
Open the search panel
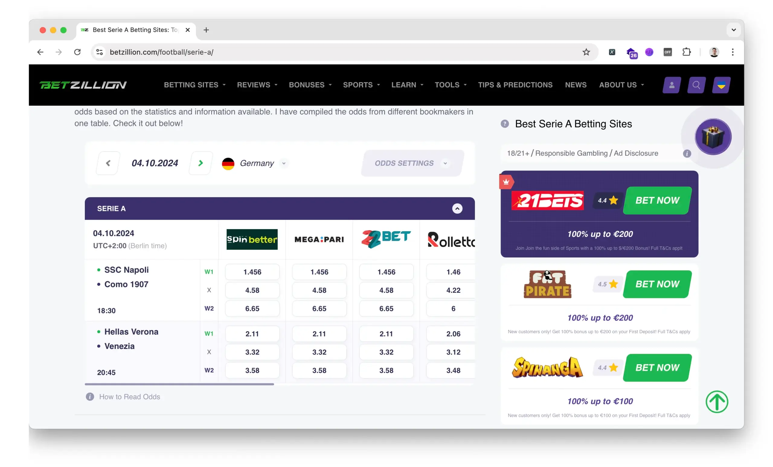pyautogui.click(x=696, y=85)
